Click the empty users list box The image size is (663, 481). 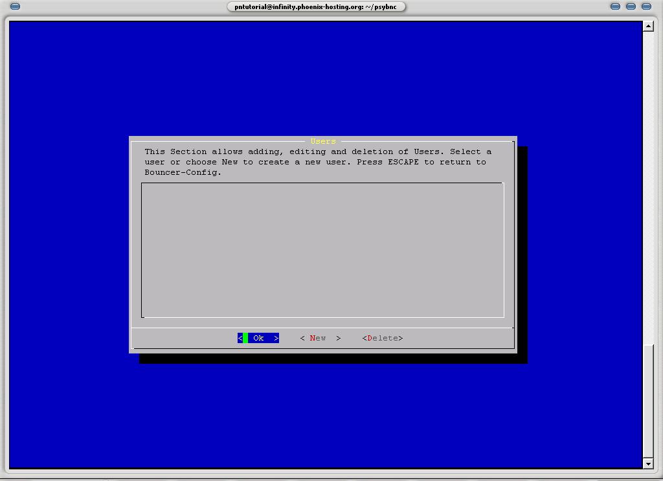322,251
